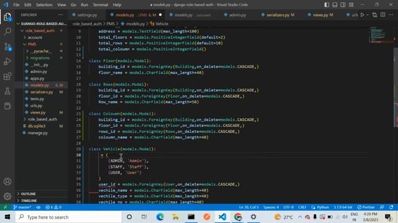Click master branch in status bar

pos(22,207)
